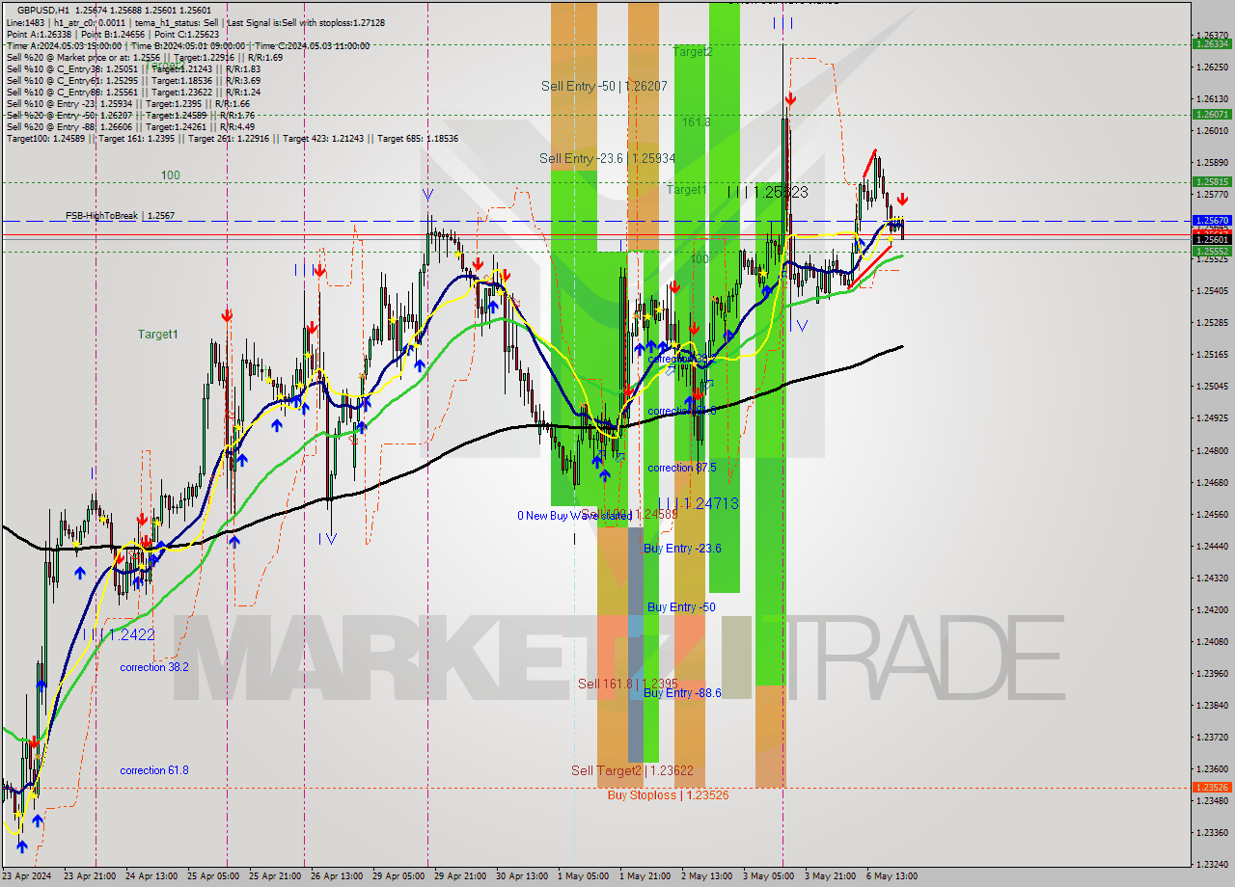Click the blue 1.25670 price axis tag
The height and width of the screenshot is (887, 1235).
1212,220
